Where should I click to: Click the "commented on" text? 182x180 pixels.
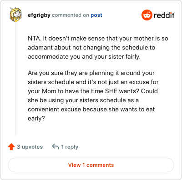click(x=71, y=15)
